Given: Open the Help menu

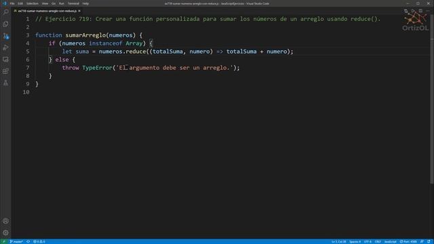Looking at the screenshot, I should click(85, 3).
